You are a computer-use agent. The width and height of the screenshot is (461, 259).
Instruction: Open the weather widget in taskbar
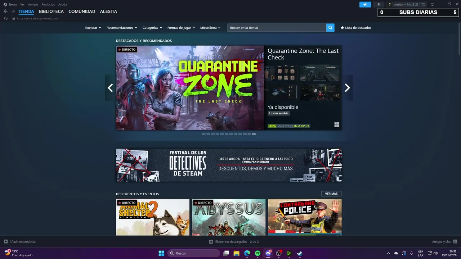click(x=18, y=253)
